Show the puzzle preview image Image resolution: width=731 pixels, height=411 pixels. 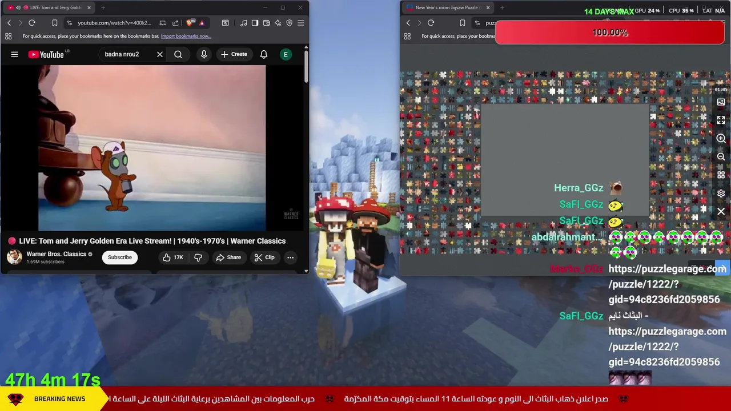(x=721, y=102)
